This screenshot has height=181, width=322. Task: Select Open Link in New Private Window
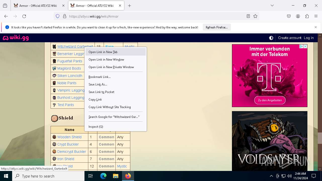tap(115, 67)
